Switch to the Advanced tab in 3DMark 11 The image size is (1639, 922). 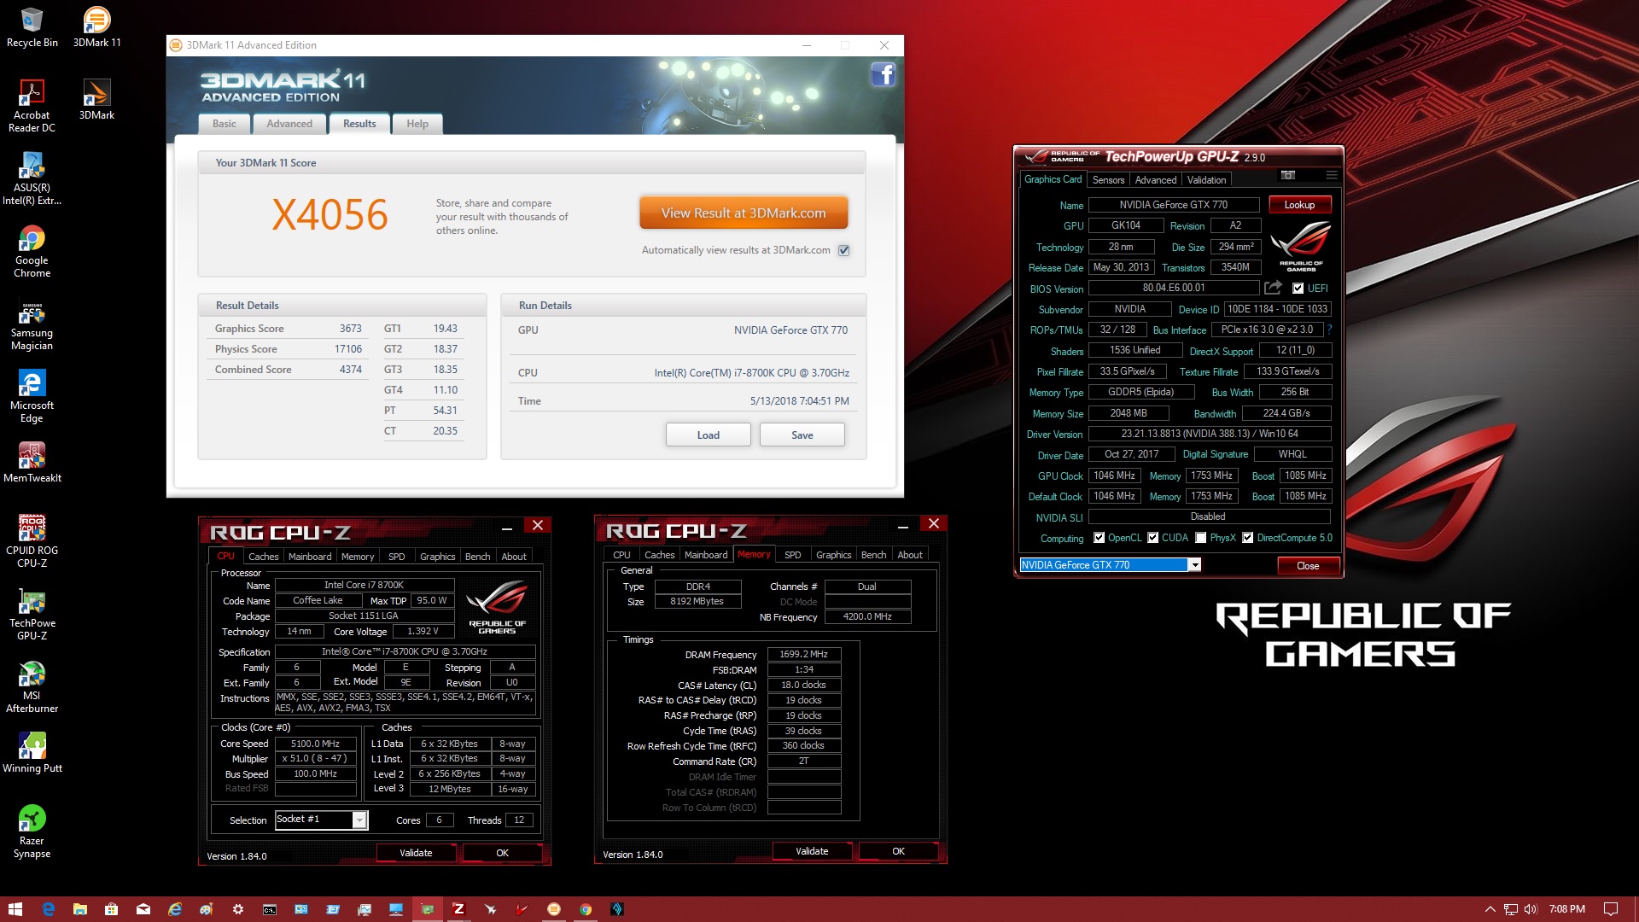click(289, 124)
